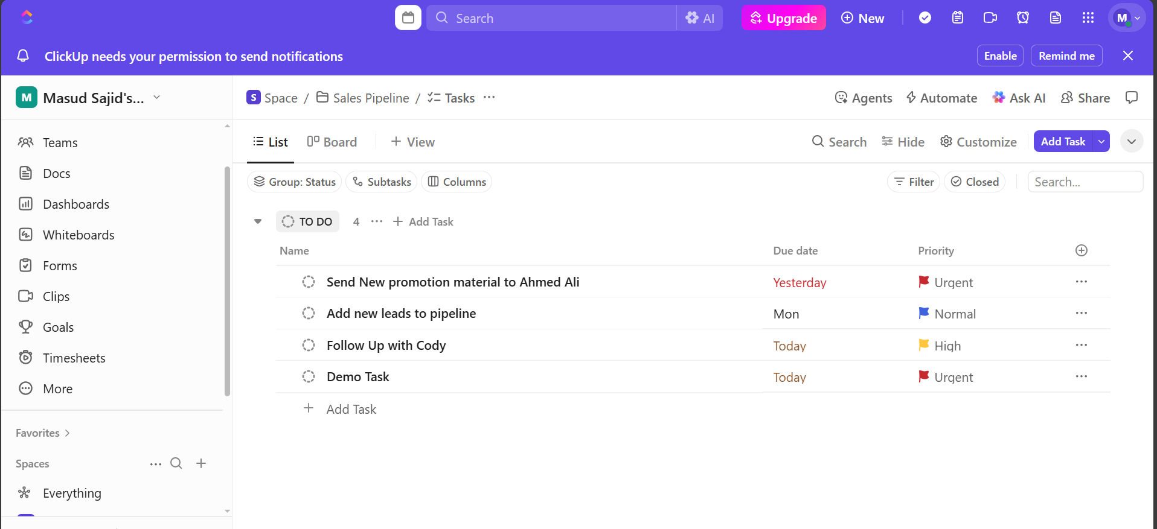
Task: Click Remind me button
Action: (1066, 55)
